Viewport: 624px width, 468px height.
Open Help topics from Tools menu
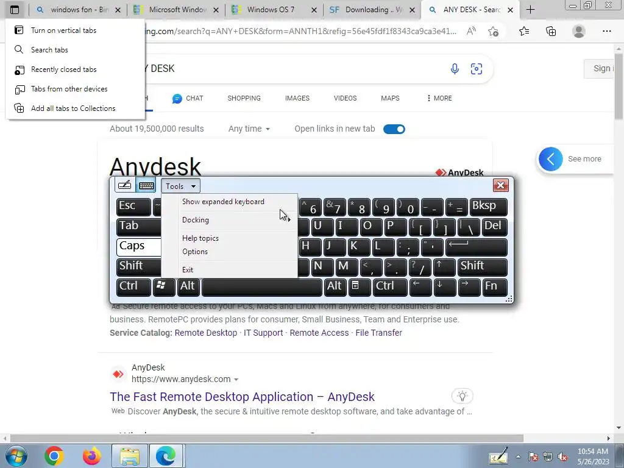[x=229, y=238]
